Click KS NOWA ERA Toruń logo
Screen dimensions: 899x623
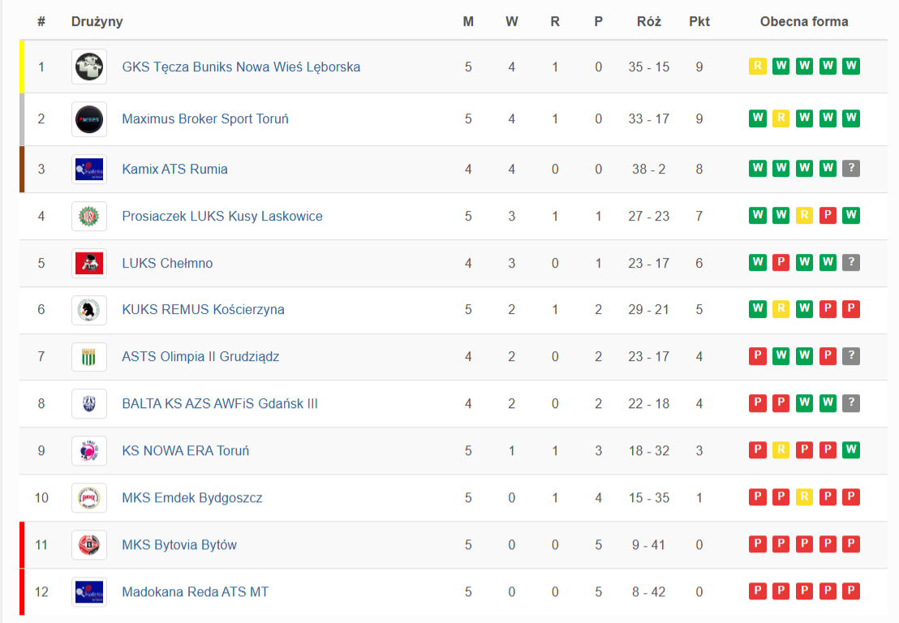click(89, 451)
